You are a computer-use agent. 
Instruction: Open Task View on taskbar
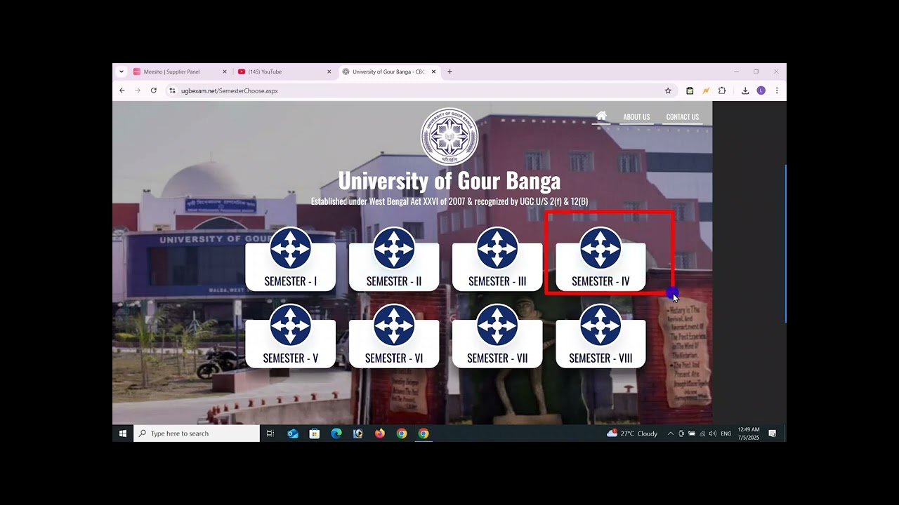click(270, 433)
